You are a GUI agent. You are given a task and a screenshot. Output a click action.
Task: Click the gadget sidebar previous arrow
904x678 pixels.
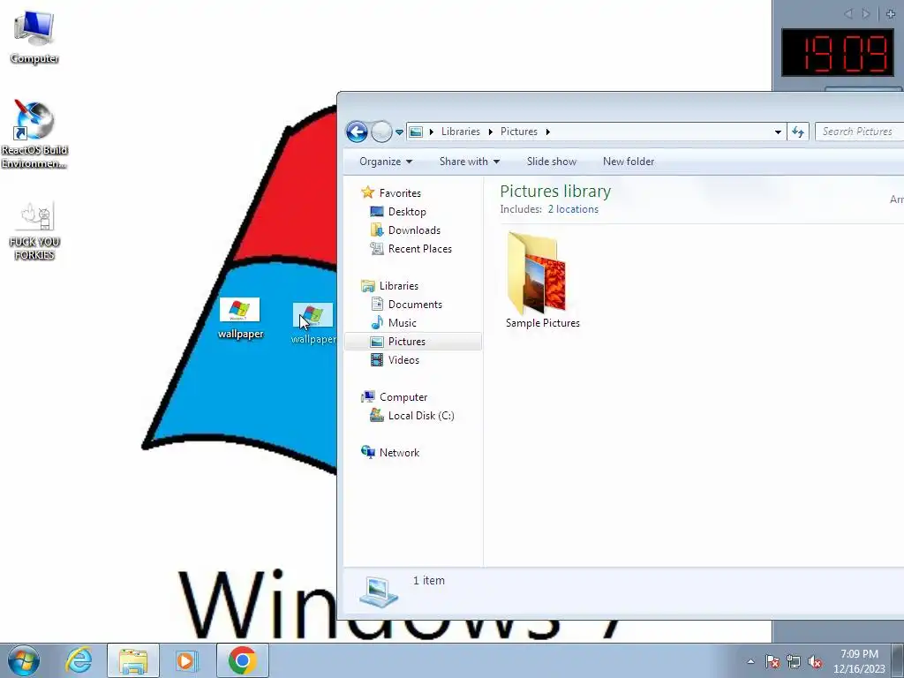848,13
